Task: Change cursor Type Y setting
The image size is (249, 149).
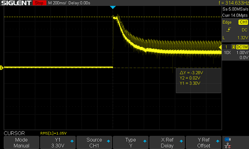Action: pyautogui.click(x=131, y=142)
